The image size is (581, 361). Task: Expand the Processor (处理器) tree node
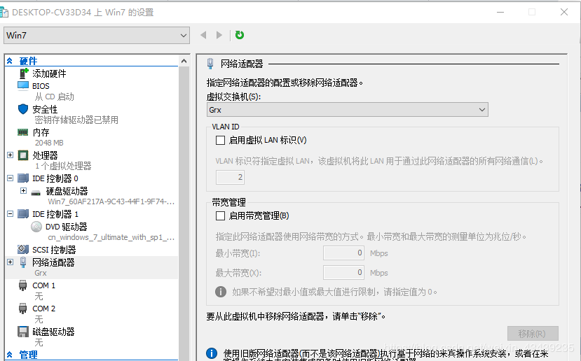10,155
